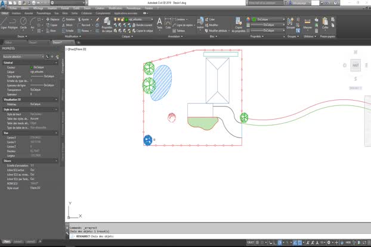This screenshot has height=247, width=371.
Task: Click the Linéaire dimension tool
Action: click(x=180, y=20)
